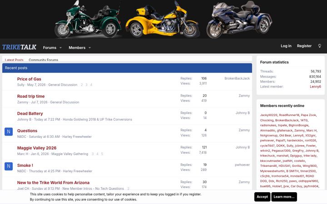Open the Road trip time thread

point(31,96)
